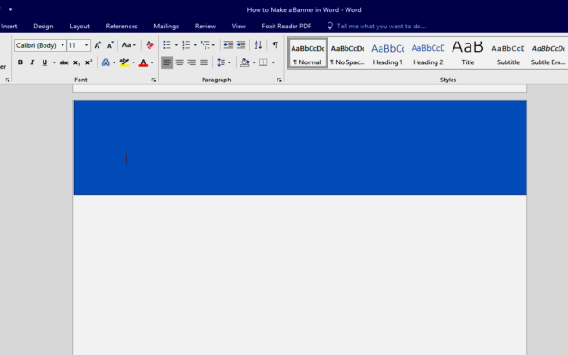Expand the highlight color dropdown arrow
This screenshot has height=355, width=568.
(x=133, y=62)
